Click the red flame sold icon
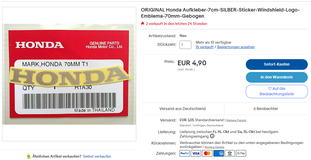The image size is (311, 160). tap(142, 24)
